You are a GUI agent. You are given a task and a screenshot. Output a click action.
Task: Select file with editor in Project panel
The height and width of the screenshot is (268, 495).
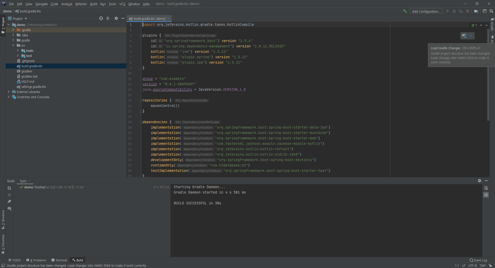tap(101, 18)
